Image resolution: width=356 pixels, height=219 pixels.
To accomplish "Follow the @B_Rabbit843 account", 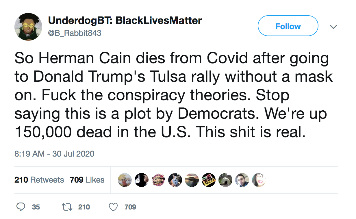I will point(288,26).
